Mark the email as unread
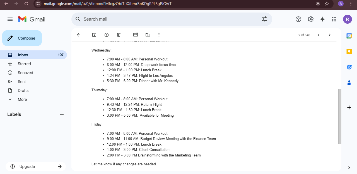Screen dimensions: 357x174 (136, 35)
